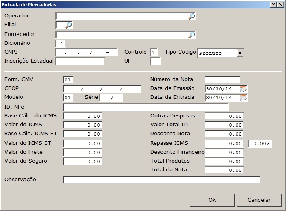
Task: Select the Valor do Frete field
Action: [x=82, y=153]
